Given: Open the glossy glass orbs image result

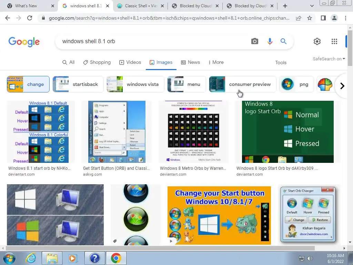Looking at the screenshot, I should pos(136,215).
